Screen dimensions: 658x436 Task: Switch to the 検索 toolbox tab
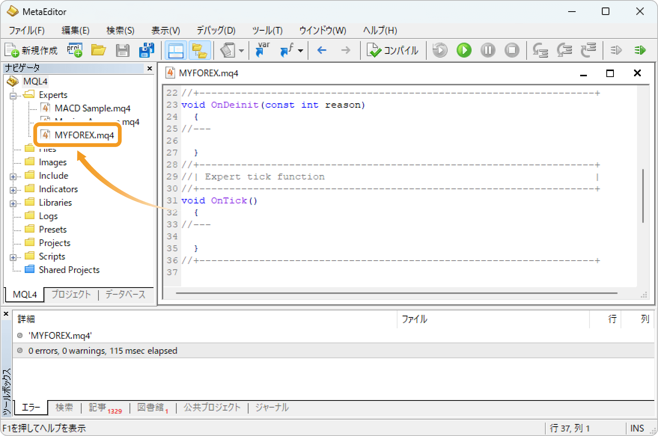[64, 407]
